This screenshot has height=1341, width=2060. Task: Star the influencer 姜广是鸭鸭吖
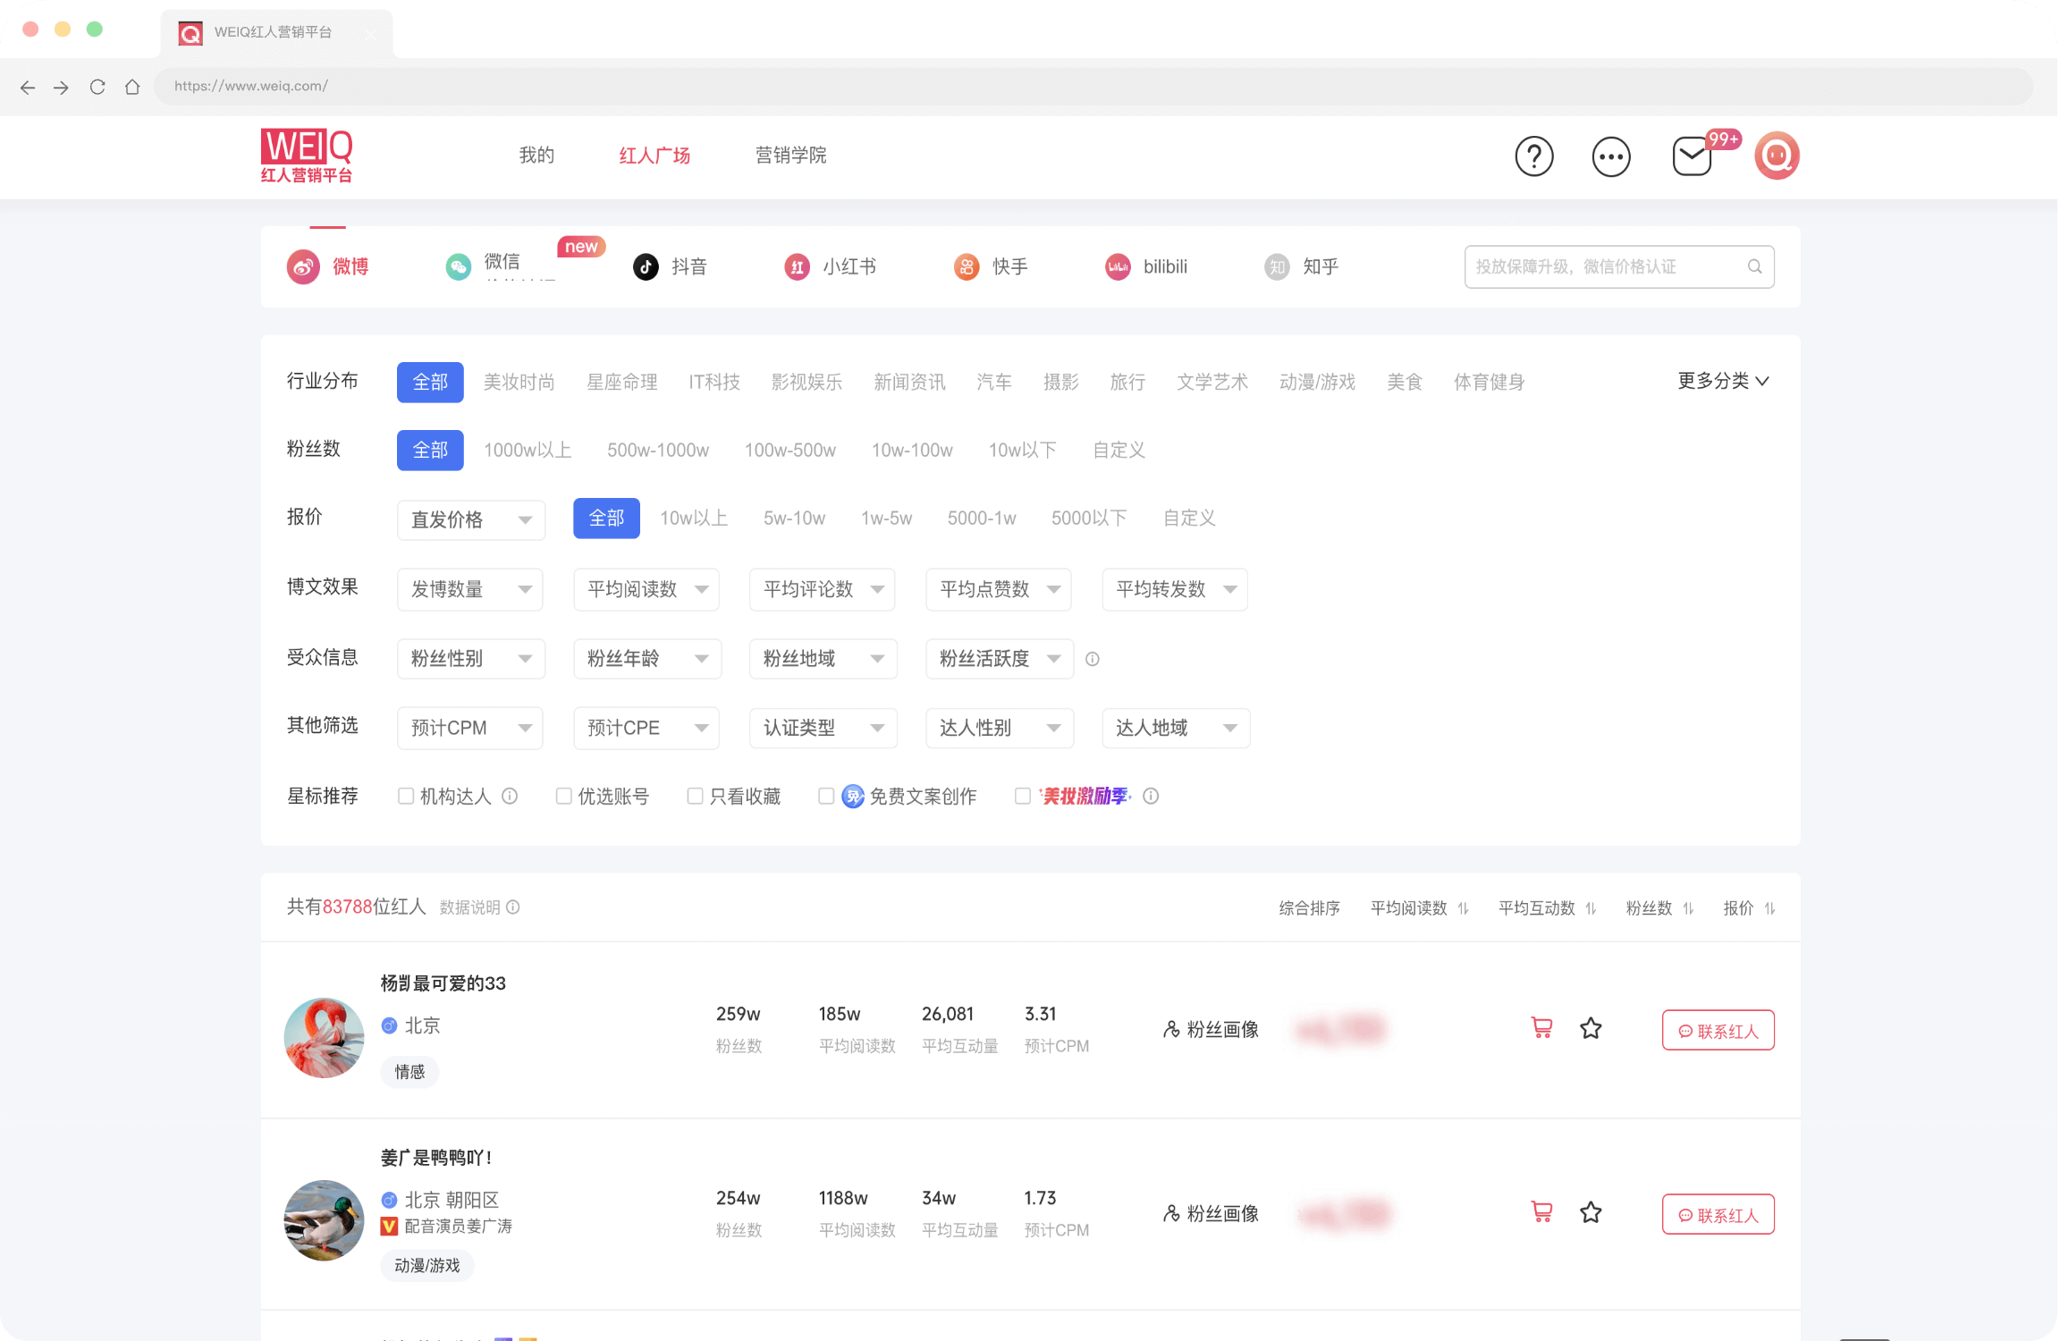pyautogui.click(x=1591, y=1213)
